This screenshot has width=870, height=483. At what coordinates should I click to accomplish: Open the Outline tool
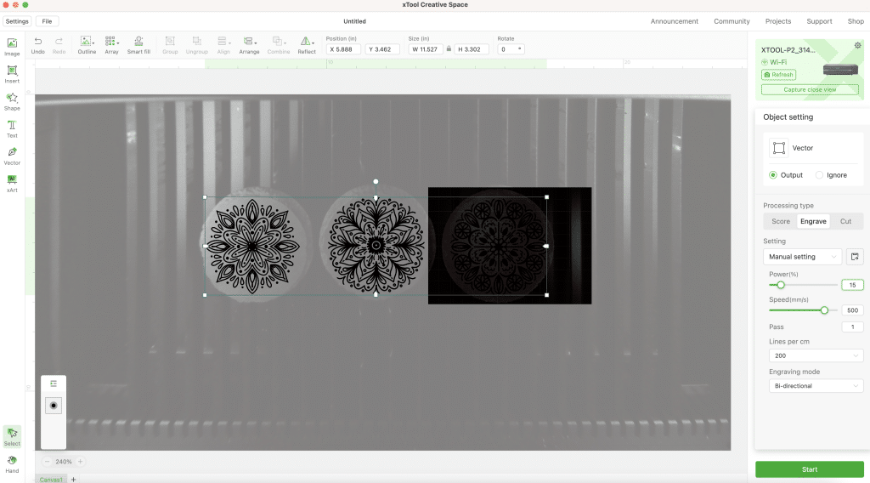point(87,46)
